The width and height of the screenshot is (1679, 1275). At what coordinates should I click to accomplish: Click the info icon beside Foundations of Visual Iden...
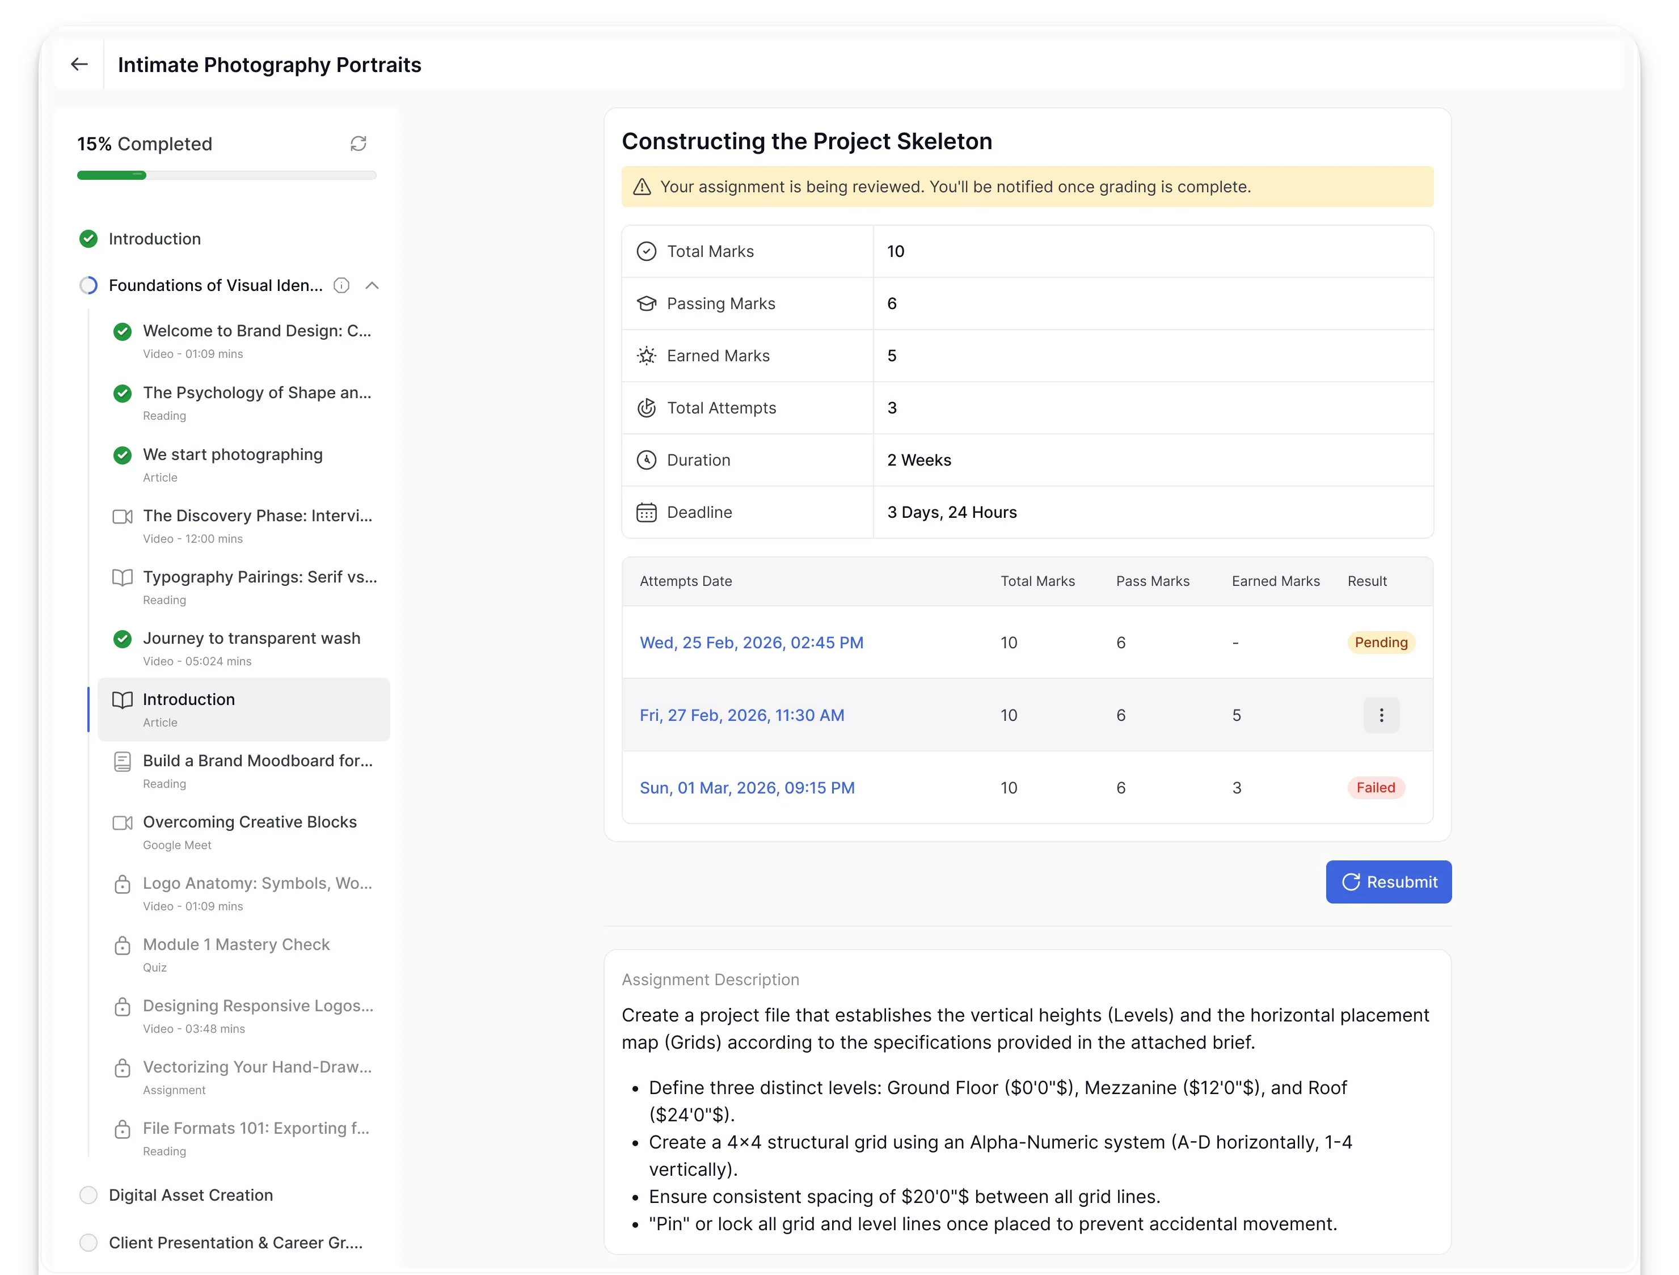click(x=341, y=285)
